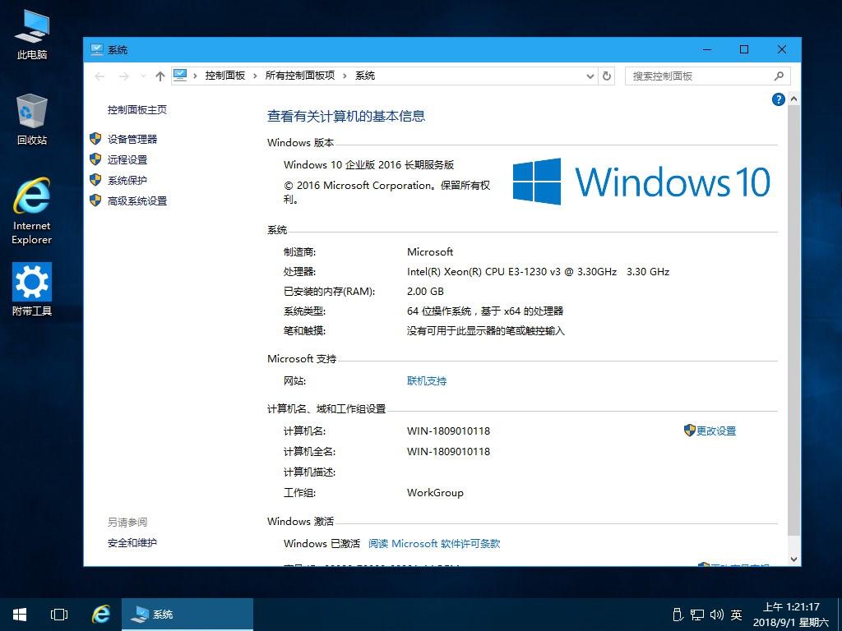Click the Windows 10 logo
This screenshot has height=631, width=842.
pyautogui.click(x=641, y=182)
